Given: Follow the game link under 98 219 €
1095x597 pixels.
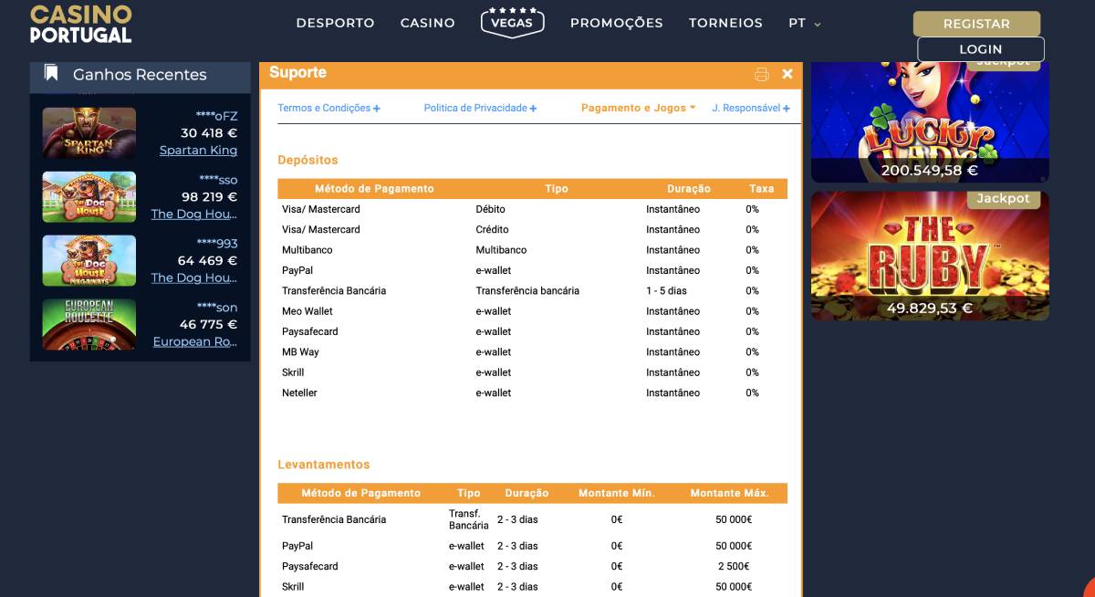Looking at the screenshot, I should tap(194, 215).
